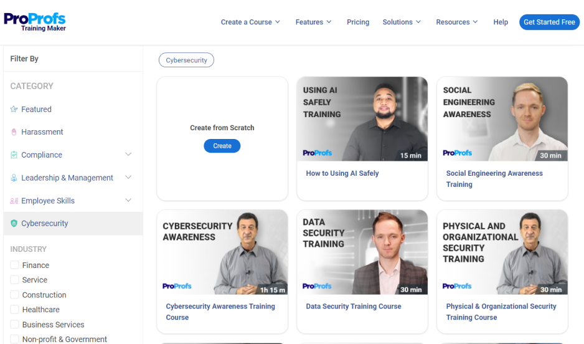Expand the Employee Skills chevron
Image resolution: width=584 pixels, height=344 pixels.
pos(128,200)
